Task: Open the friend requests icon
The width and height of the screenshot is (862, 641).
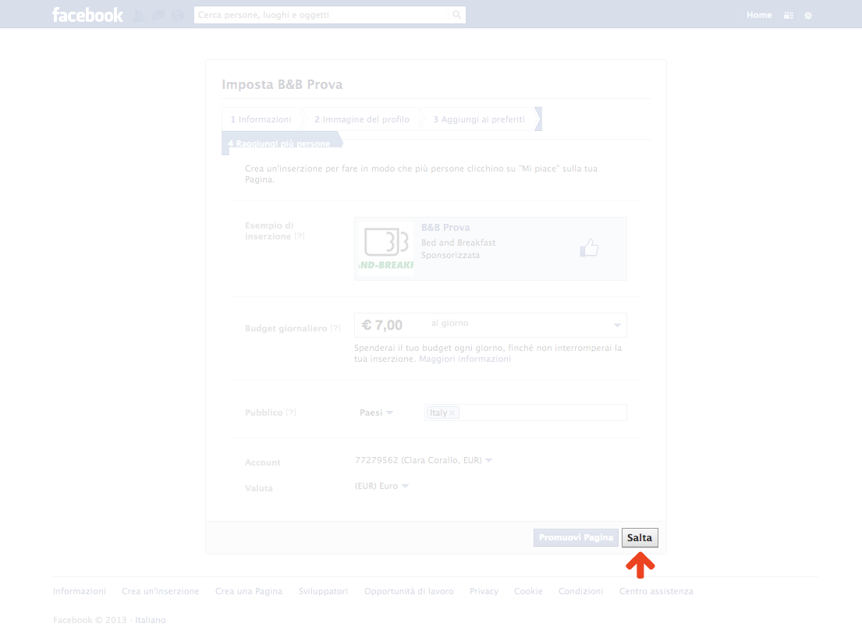Action: [139, 15]
